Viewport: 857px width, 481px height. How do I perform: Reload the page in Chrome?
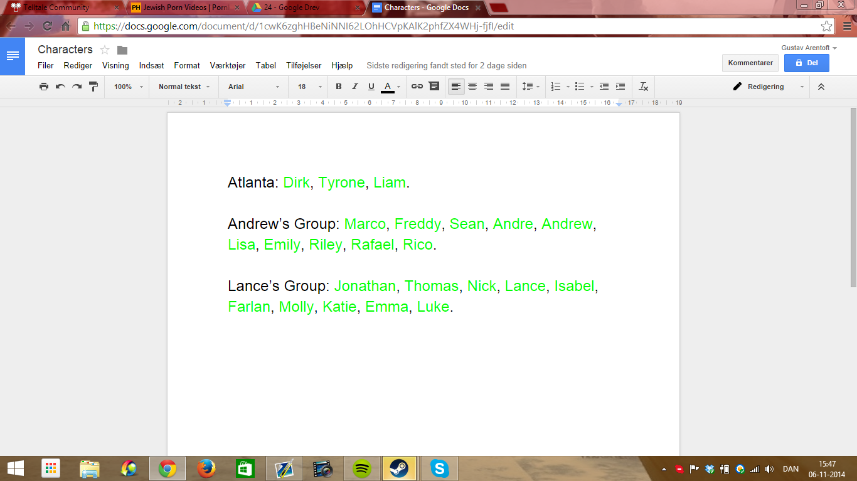[47, 26]
